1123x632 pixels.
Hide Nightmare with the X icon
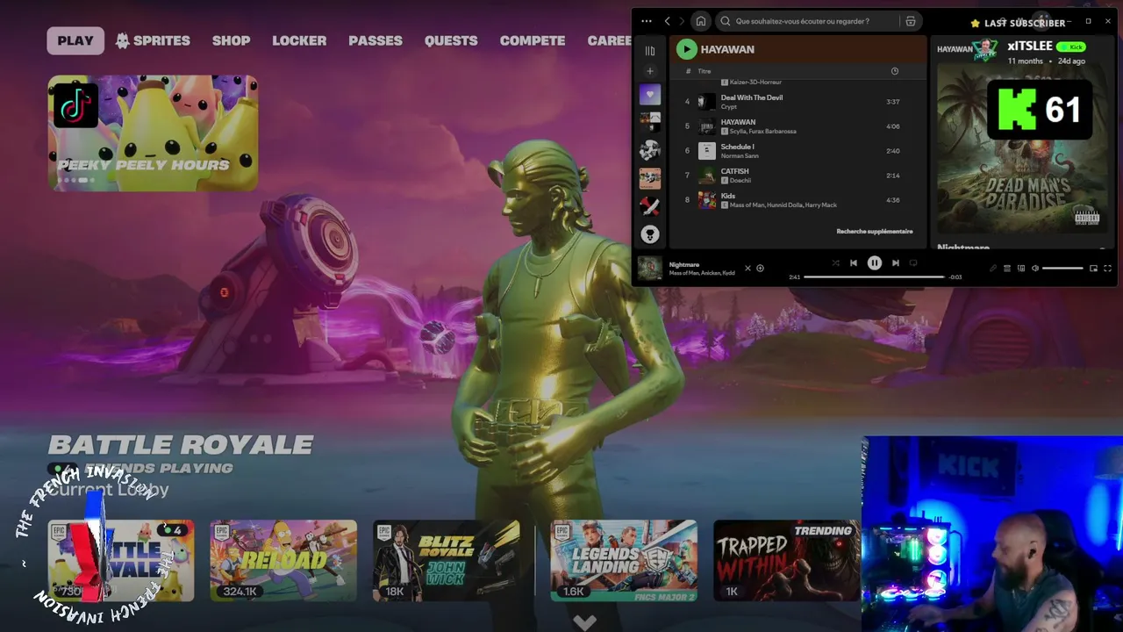coord(747,269)
